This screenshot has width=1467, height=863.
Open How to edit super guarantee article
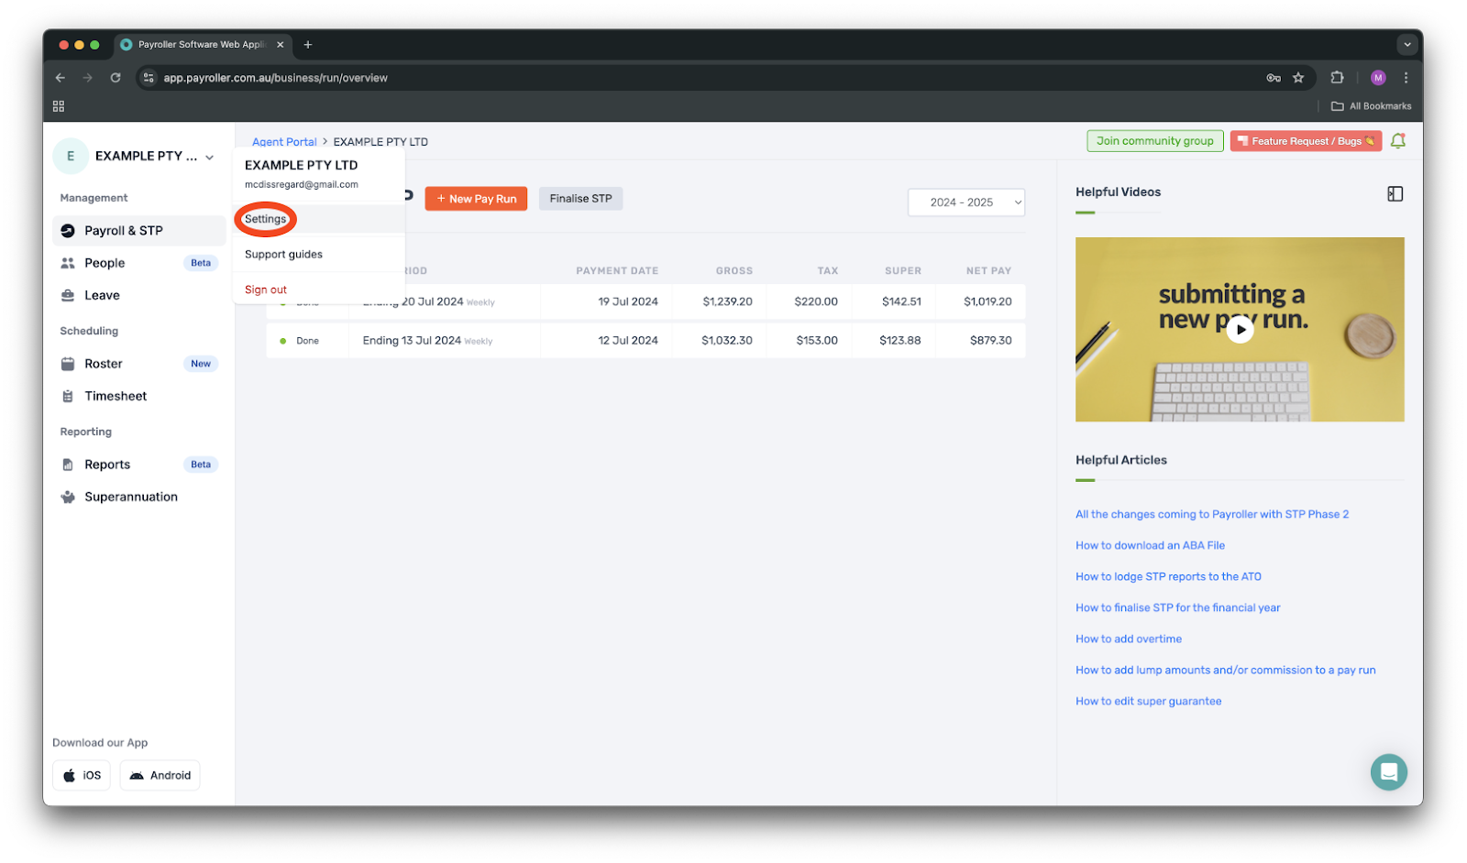pos(1148,702)
